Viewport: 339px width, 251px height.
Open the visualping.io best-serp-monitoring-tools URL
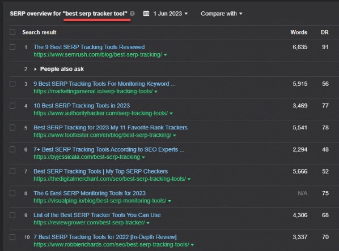tap(100, 201)
